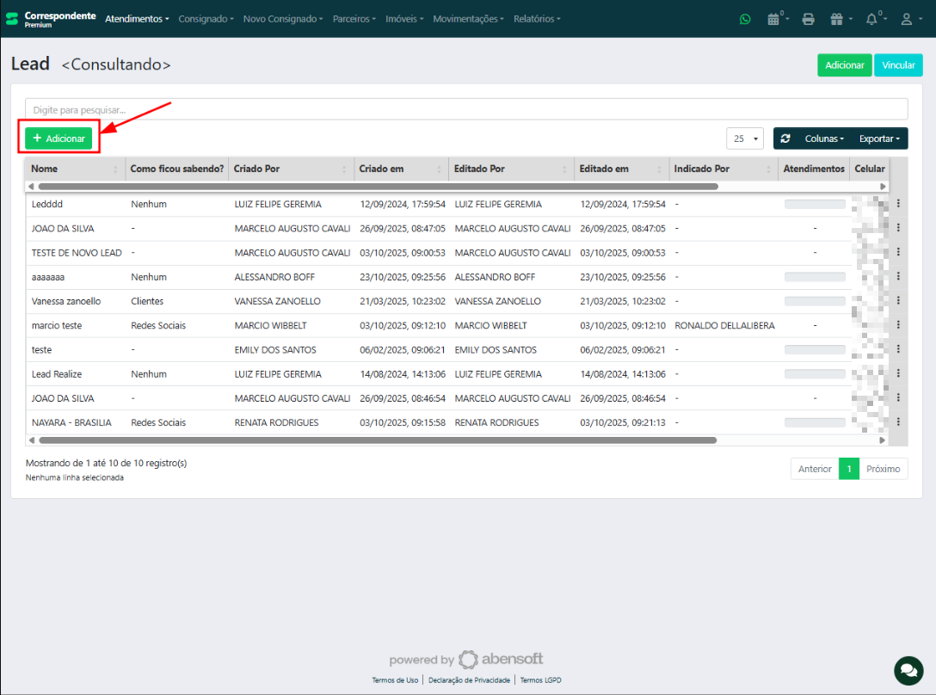Viewport: 936px width, 695px height.
Task: Click the Adicionar button with plus sign
Action: tap(58, 138)
